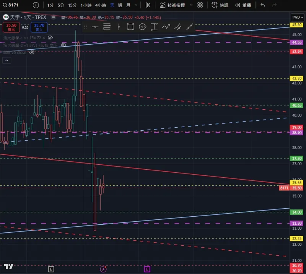Click the green 37.30 price label
The image size is (306, 274).
pos(297,158)
